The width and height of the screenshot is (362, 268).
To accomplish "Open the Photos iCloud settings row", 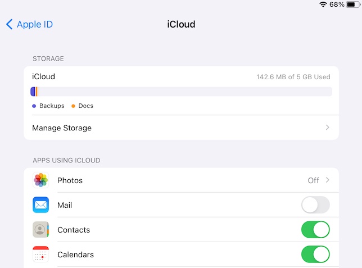I will [x=181, y=180].
